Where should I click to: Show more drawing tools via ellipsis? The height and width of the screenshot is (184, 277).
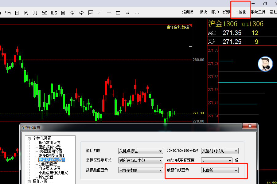(137, 13)
